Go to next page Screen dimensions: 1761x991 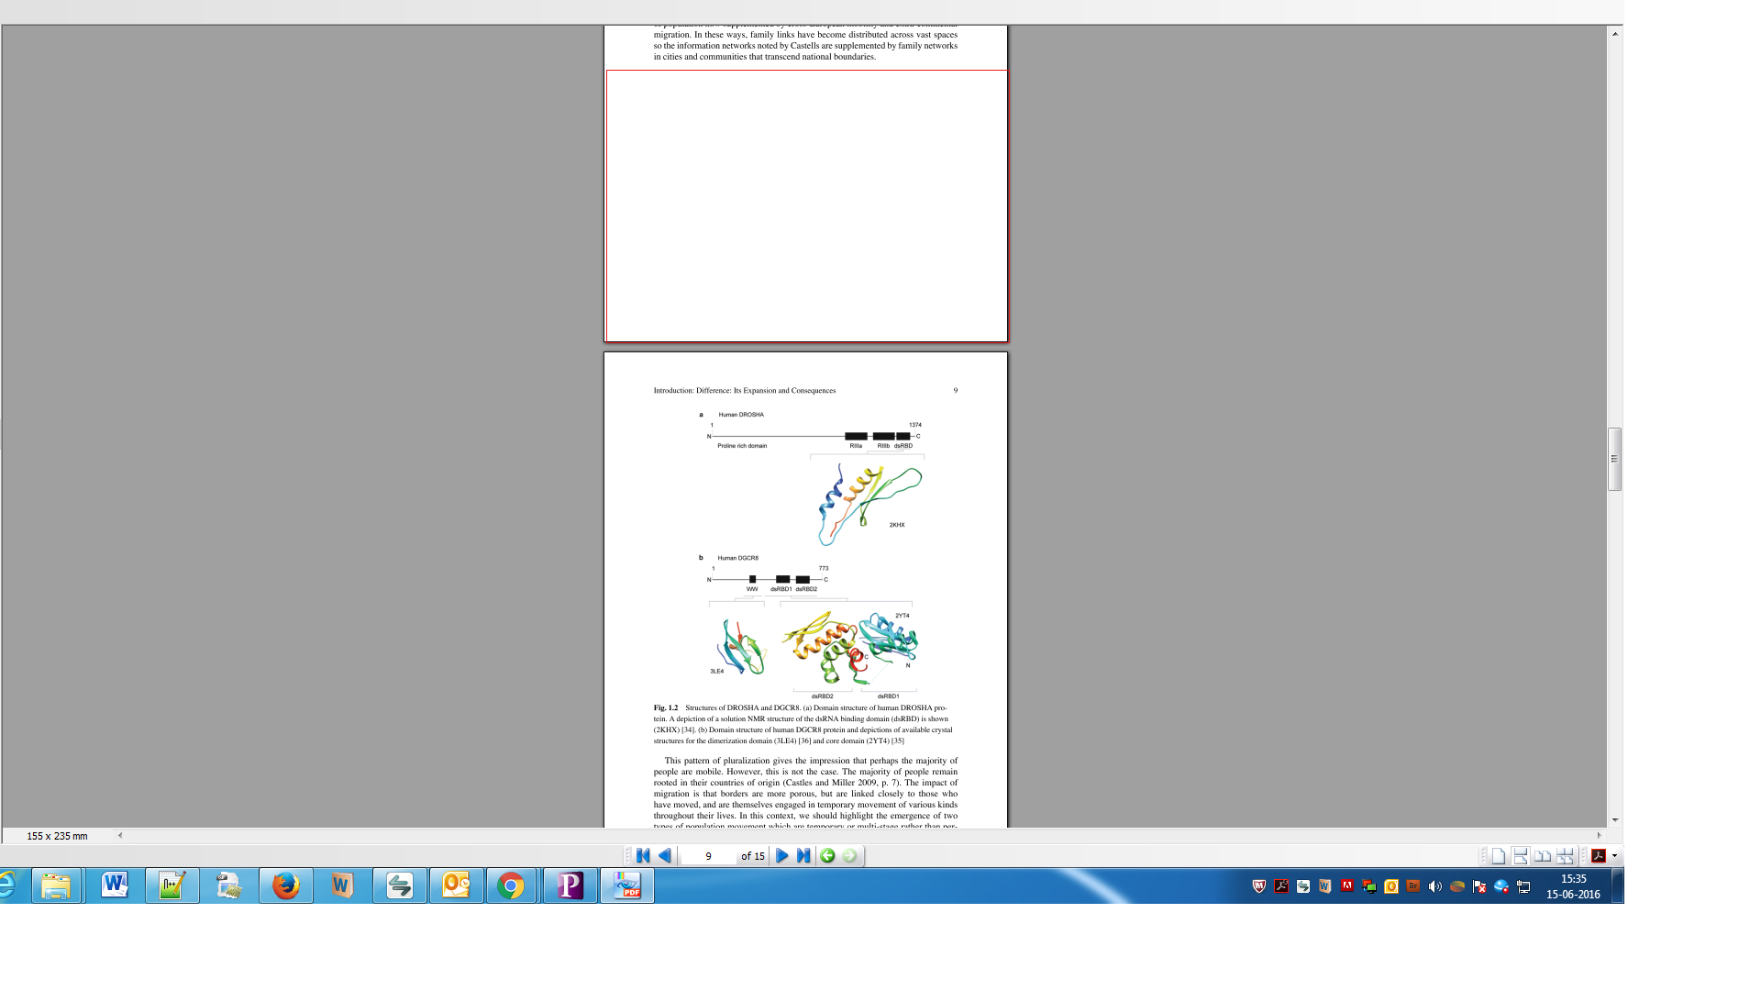pos(781,855)
